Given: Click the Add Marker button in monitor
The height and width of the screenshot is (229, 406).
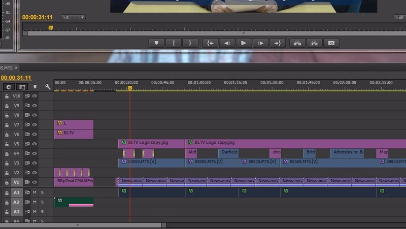Looking at the screenshot, I should click(157, 43).
